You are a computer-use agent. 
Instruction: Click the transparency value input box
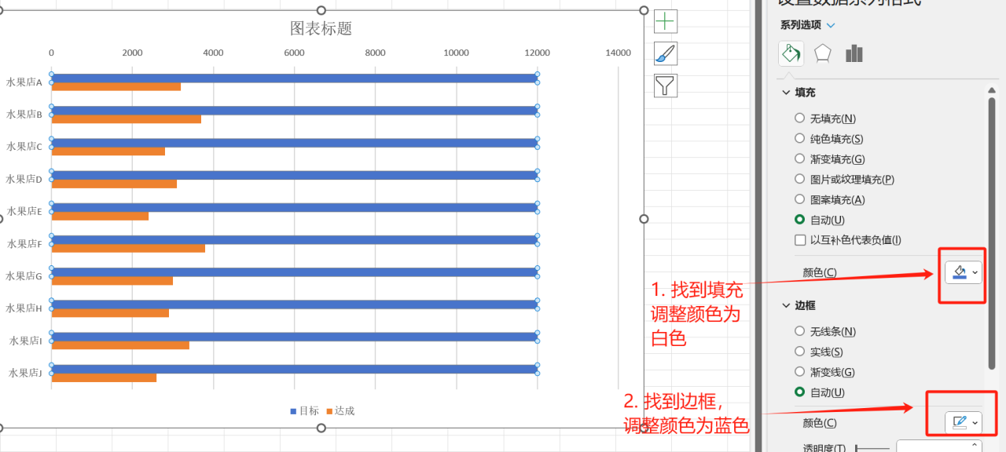pyautogui.click(x=939, y=446)
